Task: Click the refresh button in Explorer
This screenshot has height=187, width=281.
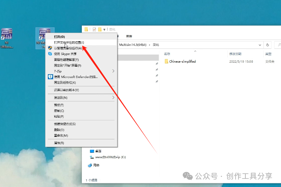Action: [268, 45]
